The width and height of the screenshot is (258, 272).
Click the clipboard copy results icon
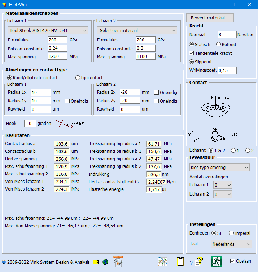click(x=180, y=262)
